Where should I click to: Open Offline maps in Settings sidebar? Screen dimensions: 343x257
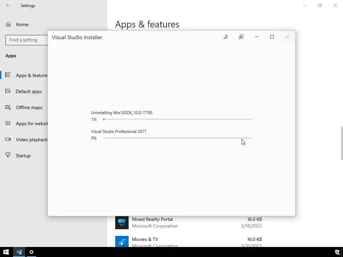click(x=24, y=107)
